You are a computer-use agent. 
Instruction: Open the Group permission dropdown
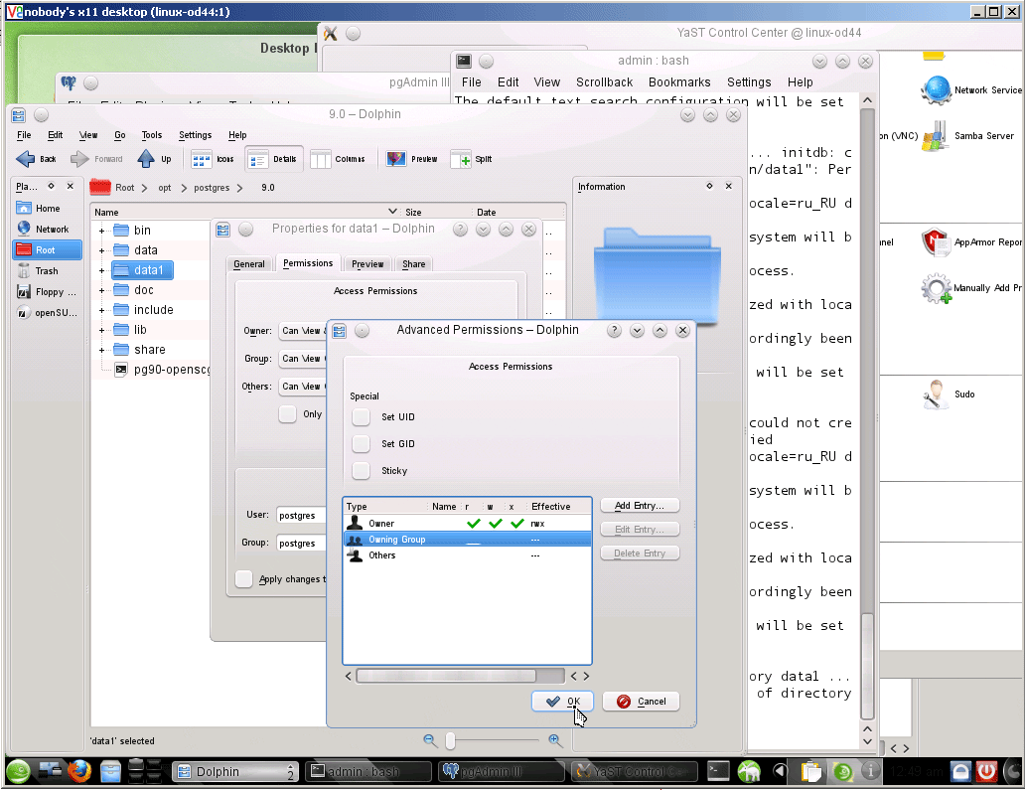302,359
